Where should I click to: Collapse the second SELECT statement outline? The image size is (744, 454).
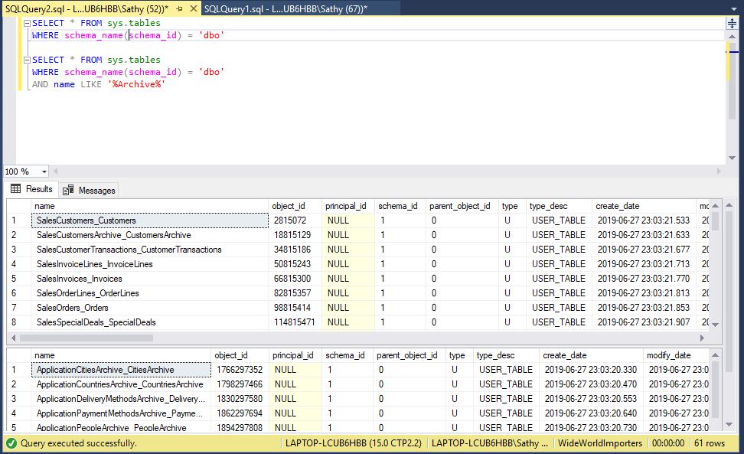pos(28,60)
